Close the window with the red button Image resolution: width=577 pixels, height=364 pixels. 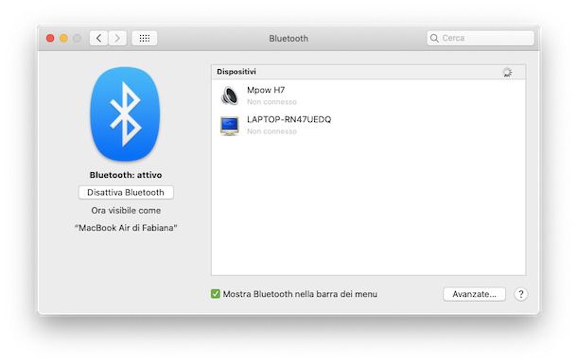50,38
